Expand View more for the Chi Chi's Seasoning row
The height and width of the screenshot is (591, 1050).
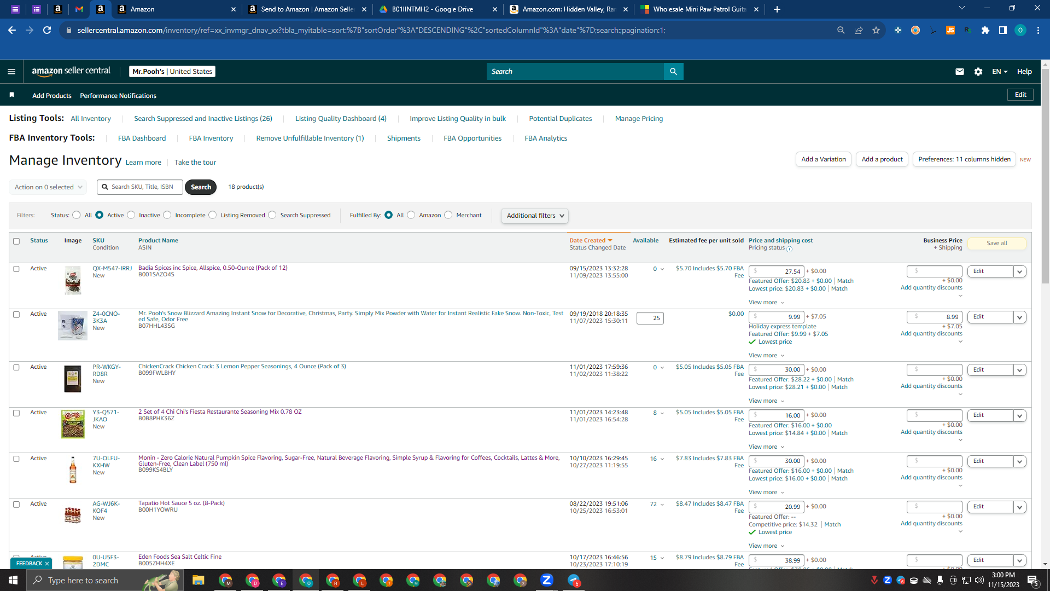tap(766, 447)
